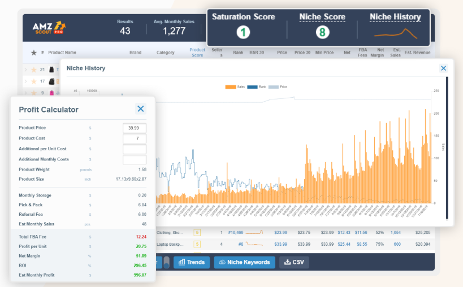Click net value $25.44
Viewport: 463px width, 287px height.
(x=344, y=244)
